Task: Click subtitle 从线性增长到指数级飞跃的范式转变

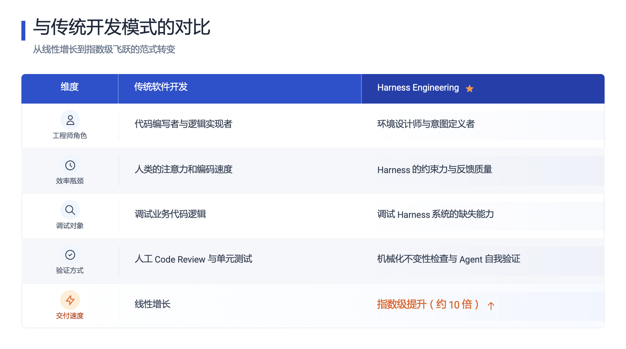Action: point(104,50)
